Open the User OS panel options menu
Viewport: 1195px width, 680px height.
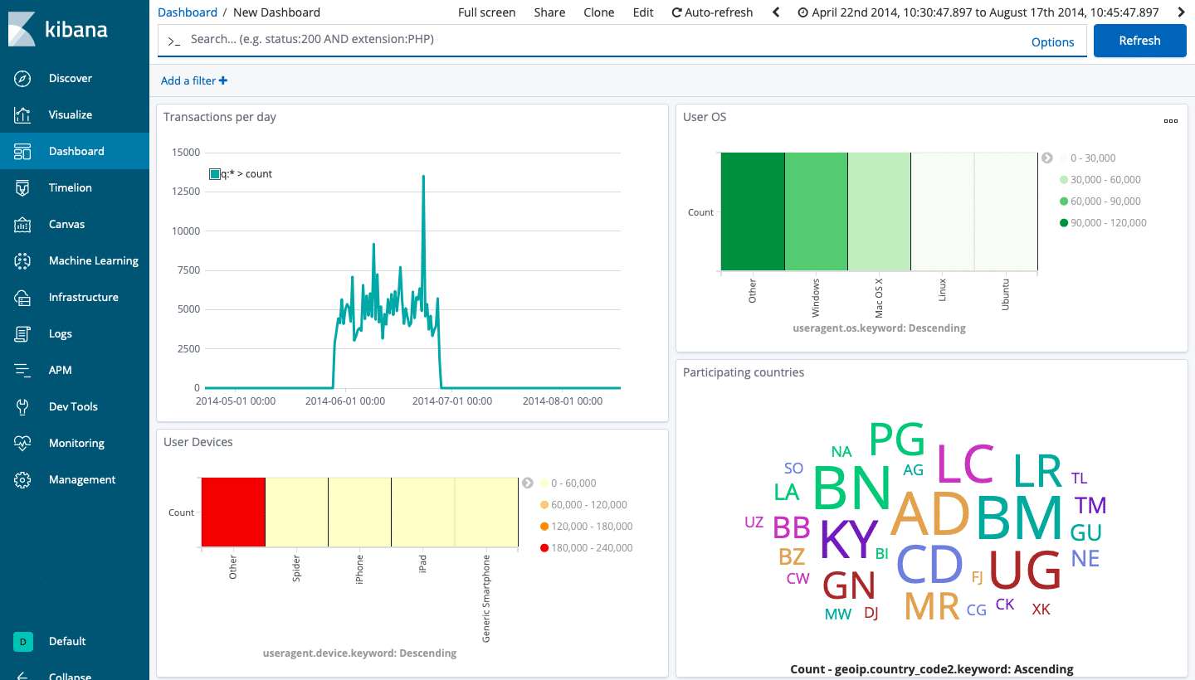1170,121
